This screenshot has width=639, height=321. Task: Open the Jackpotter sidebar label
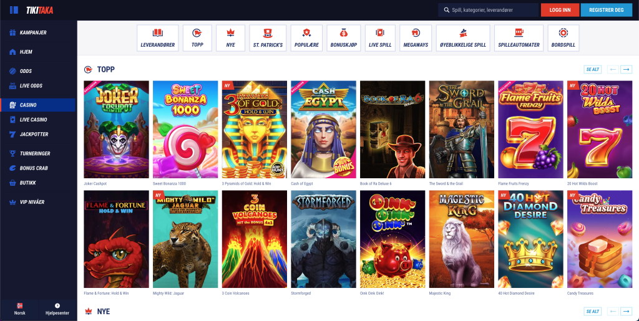(34, 134)
